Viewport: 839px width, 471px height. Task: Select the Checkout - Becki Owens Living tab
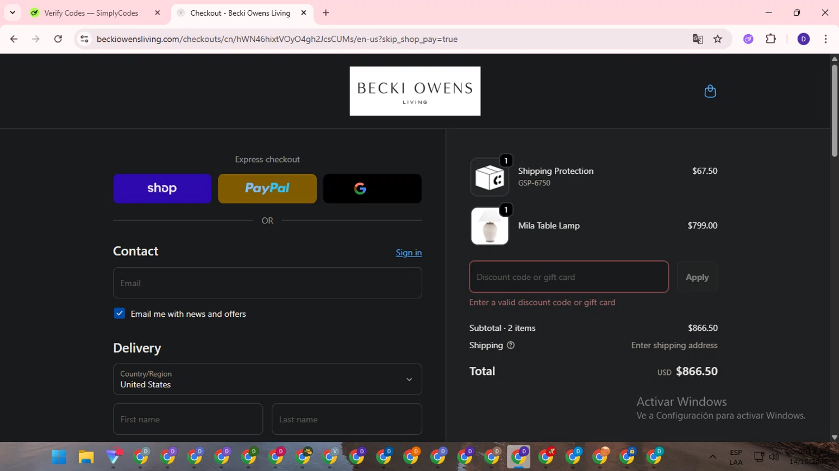tap(242, 12)
